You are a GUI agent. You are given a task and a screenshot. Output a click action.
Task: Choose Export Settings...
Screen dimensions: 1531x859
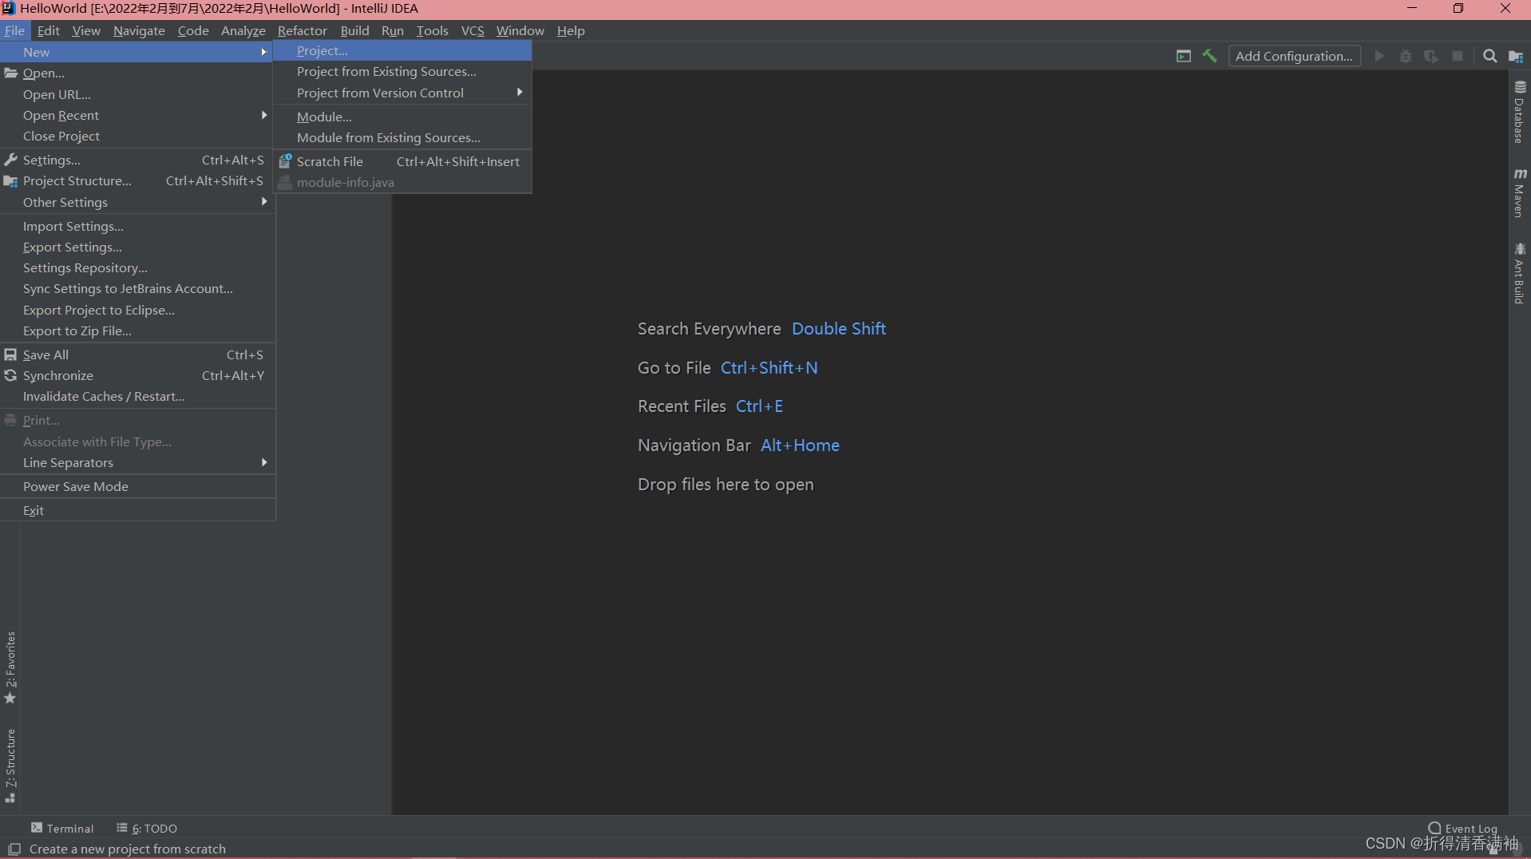pyautogui.click(x=137, y=247)
